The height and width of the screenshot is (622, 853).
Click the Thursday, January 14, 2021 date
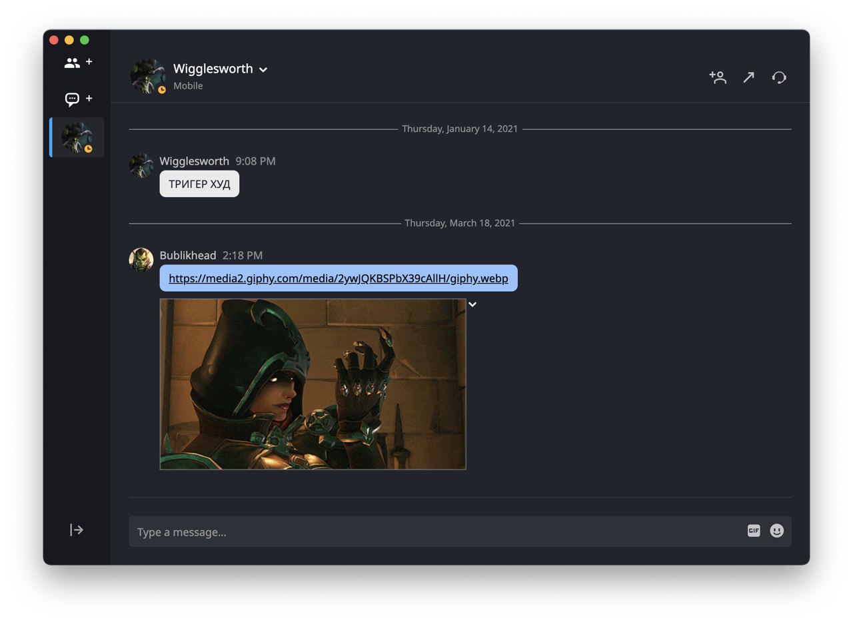tap(460, 129)
